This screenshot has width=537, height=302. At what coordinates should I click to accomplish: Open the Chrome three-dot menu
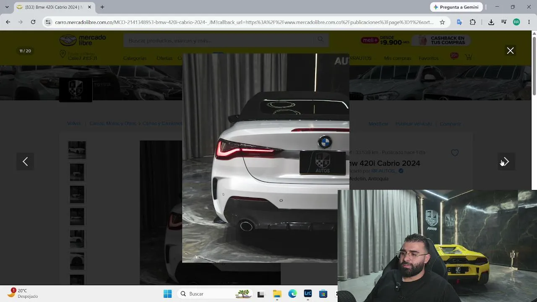pyautogui.click(x=529, y=22)
